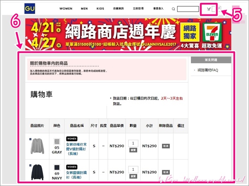Viewport: 249px width, 186px height.
Task: Select the 05 GRAY color swatch
Action: 57,141
